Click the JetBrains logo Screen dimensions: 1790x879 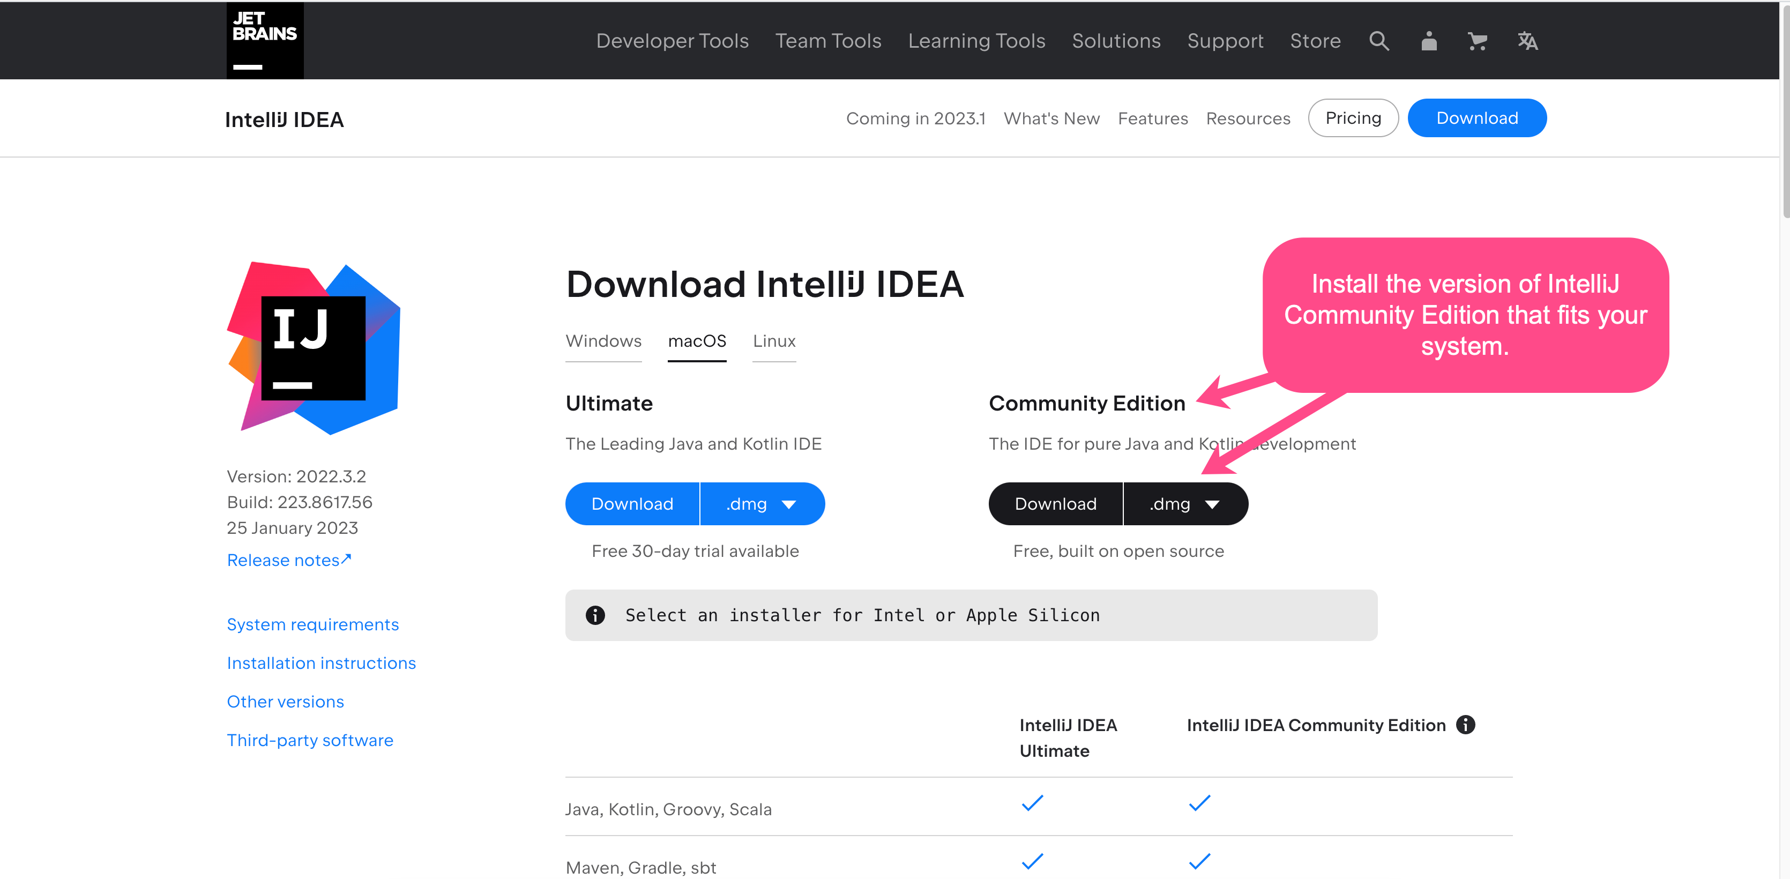pyautogui.click(x=265, y=40)
